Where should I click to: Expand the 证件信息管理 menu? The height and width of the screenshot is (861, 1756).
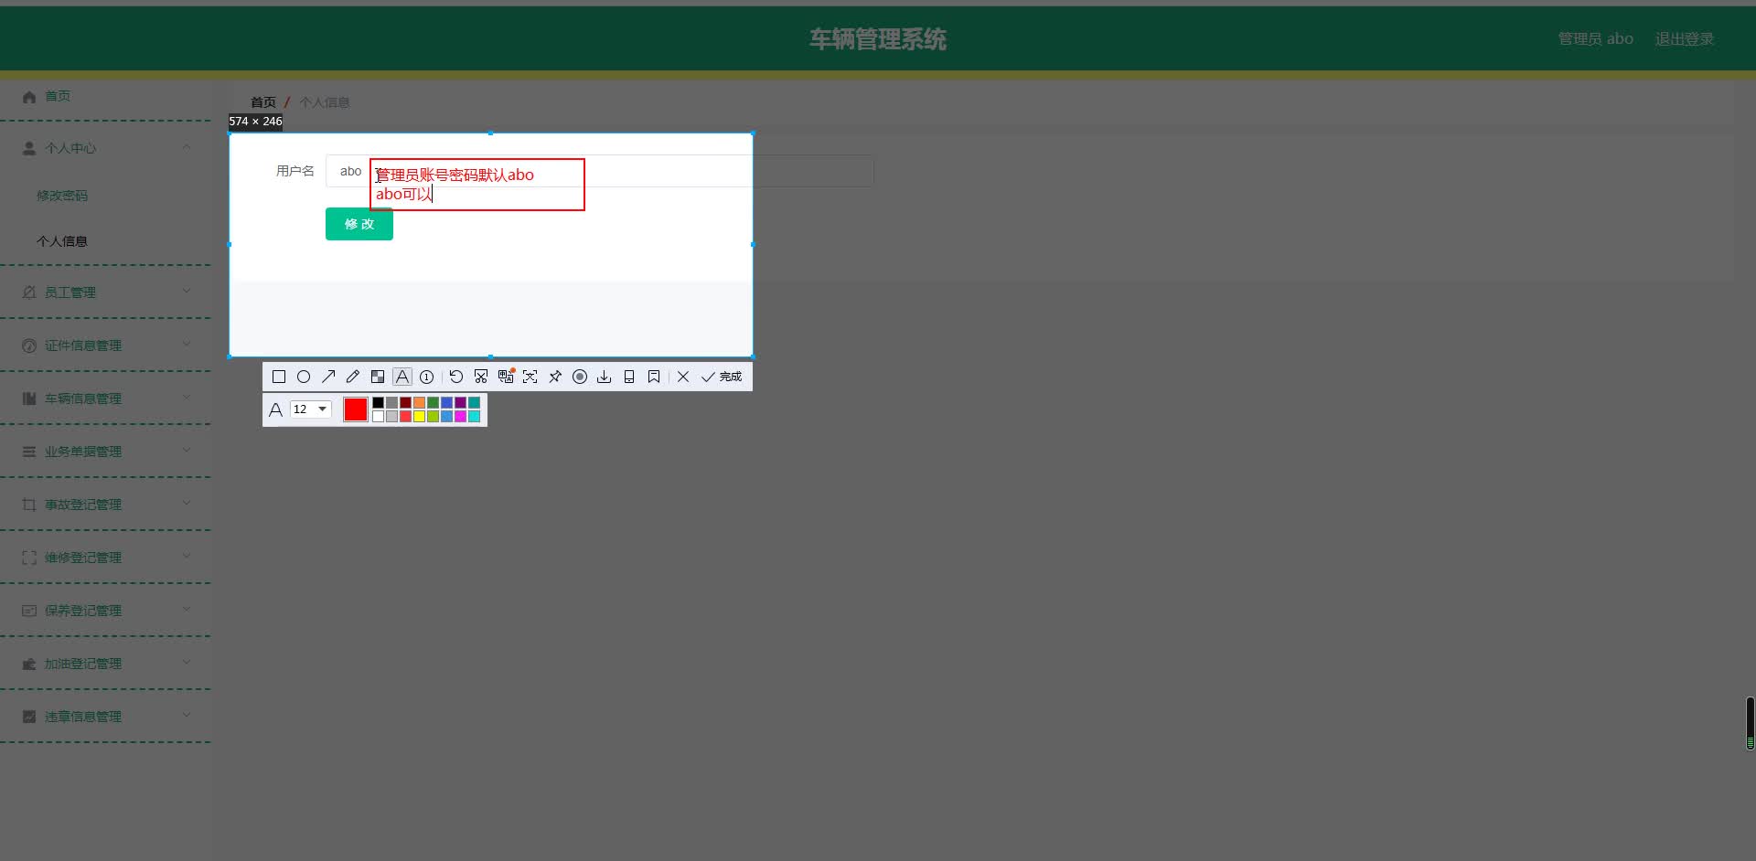[x=105, y=345]
